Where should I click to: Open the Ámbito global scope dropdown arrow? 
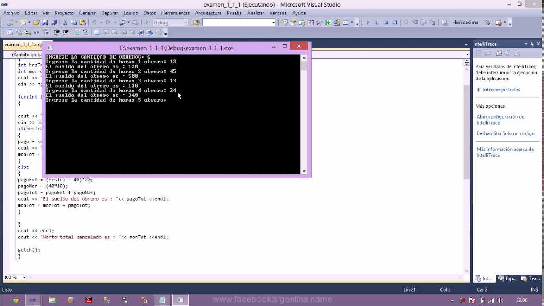[x=467, y=54]
